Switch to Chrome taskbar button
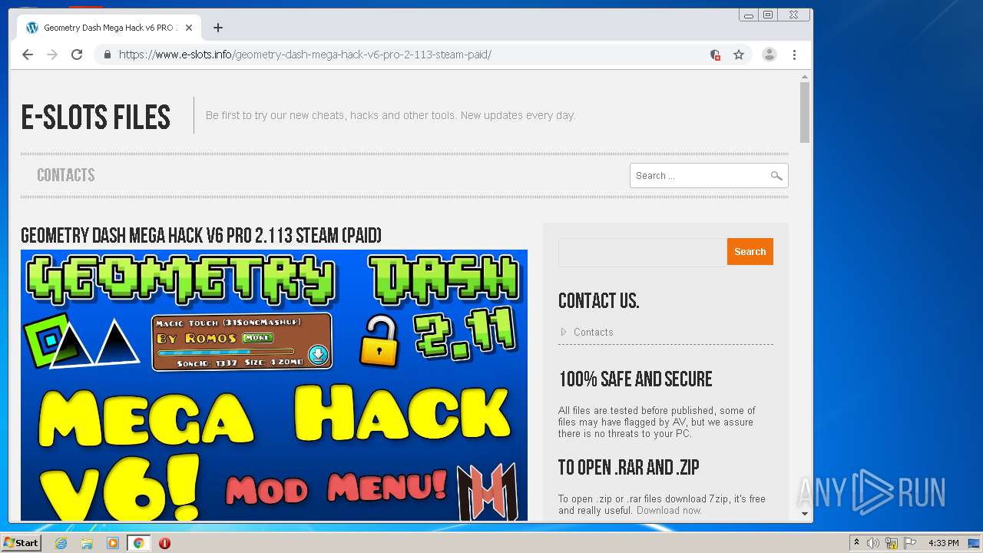983x553 pixels. [138, 543]
